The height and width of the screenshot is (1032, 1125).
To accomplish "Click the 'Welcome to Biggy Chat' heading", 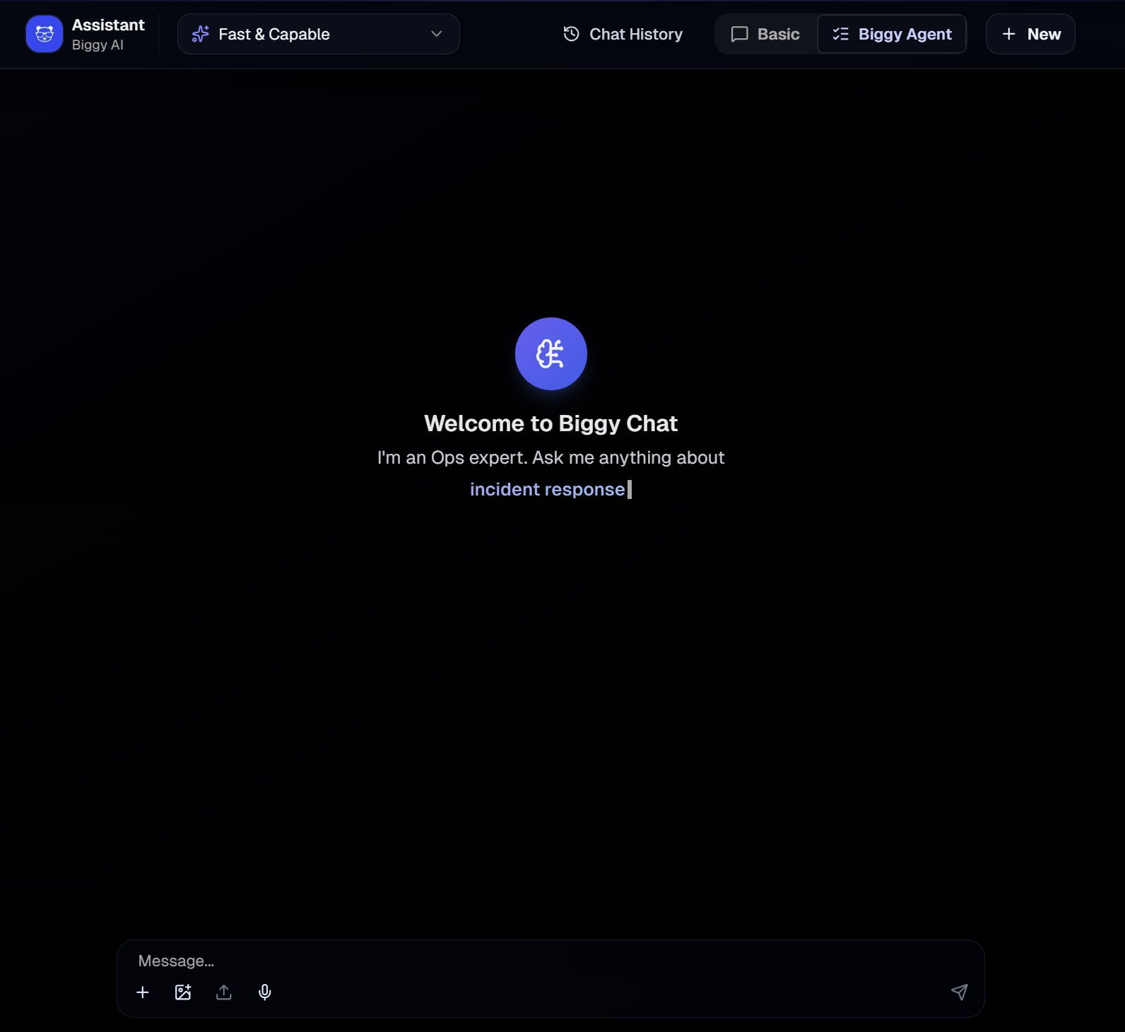I will click(551, 423).
